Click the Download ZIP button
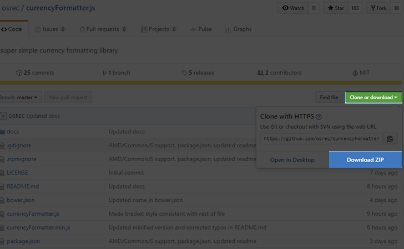The image size is (404, 249). click(x=365, y=160)
